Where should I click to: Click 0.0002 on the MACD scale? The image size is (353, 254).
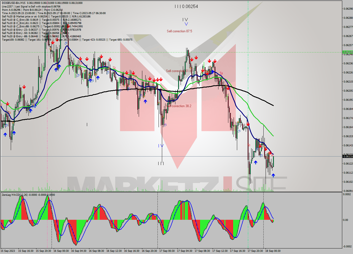tap(347, 194)
